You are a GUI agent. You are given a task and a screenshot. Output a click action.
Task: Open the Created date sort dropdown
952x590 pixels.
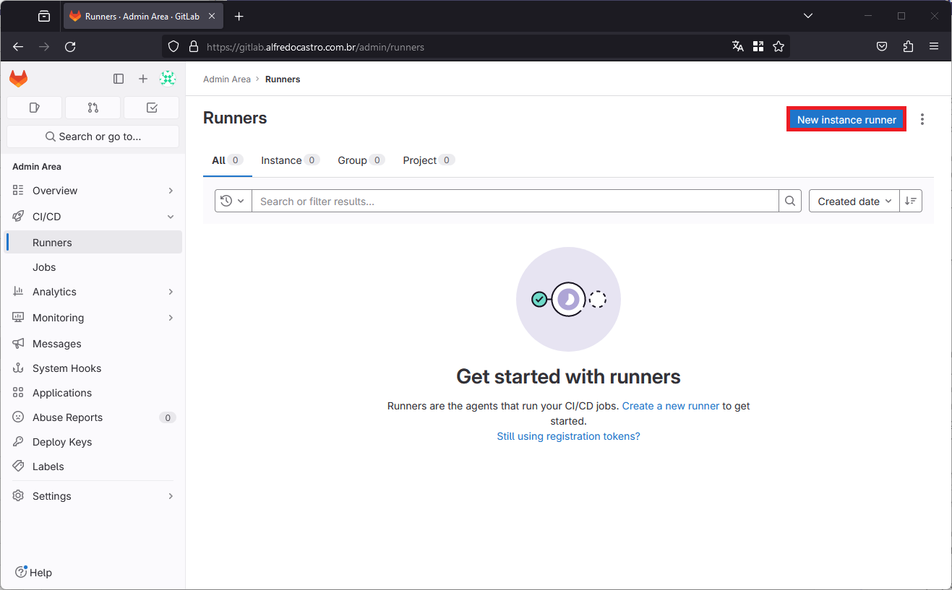coord(854,201)
